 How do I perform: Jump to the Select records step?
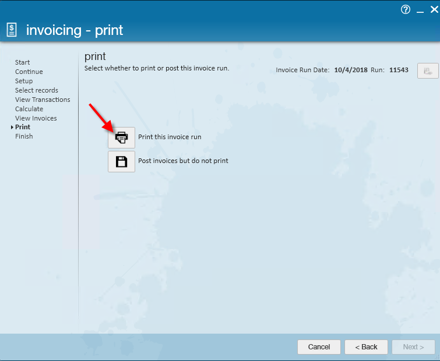click(37, 90)
